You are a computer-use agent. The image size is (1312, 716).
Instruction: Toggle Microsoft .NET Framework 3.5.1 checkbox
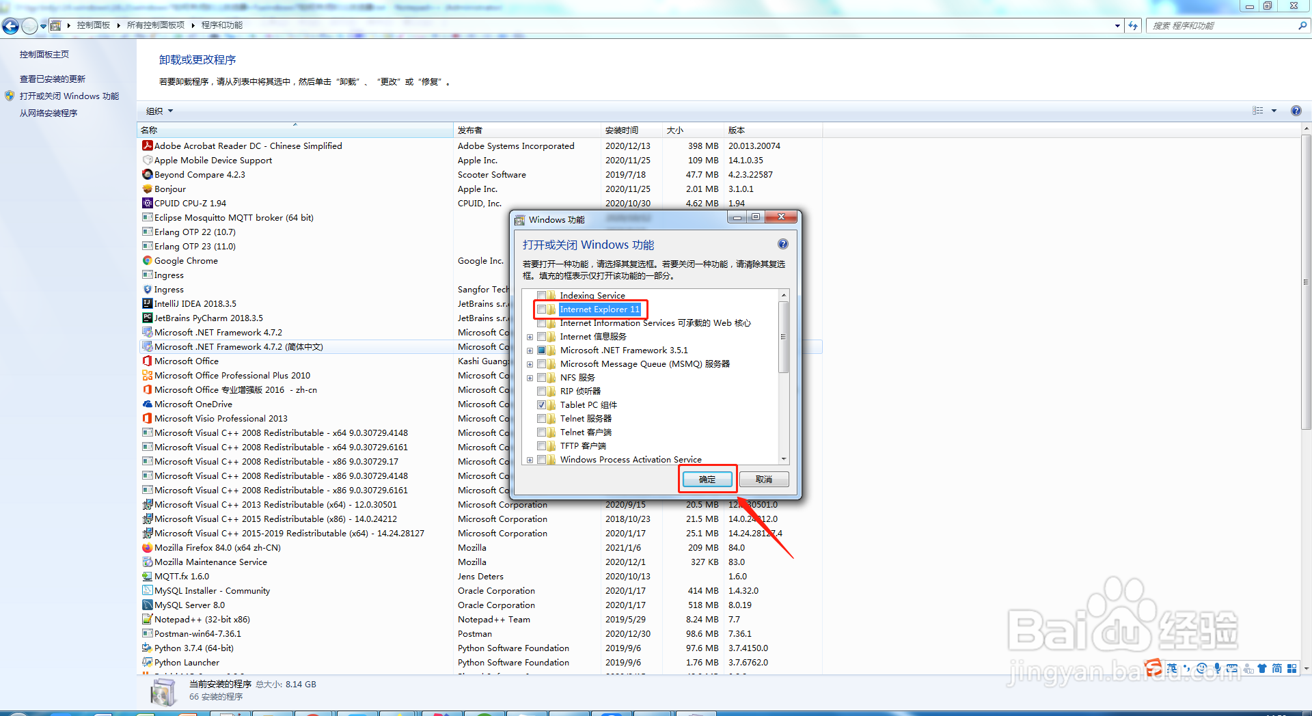click(542, 350)
